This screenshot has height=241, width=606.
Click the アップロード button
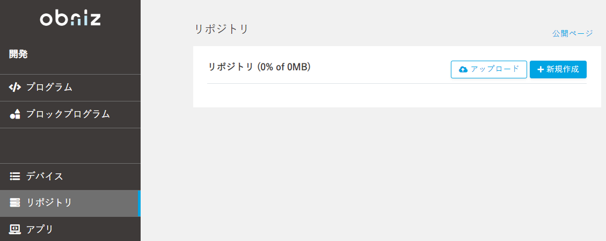489,70
